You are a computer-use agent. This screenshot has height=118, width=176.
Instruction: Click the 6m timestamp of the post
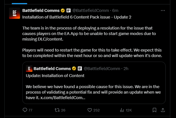tap(116, 11)
